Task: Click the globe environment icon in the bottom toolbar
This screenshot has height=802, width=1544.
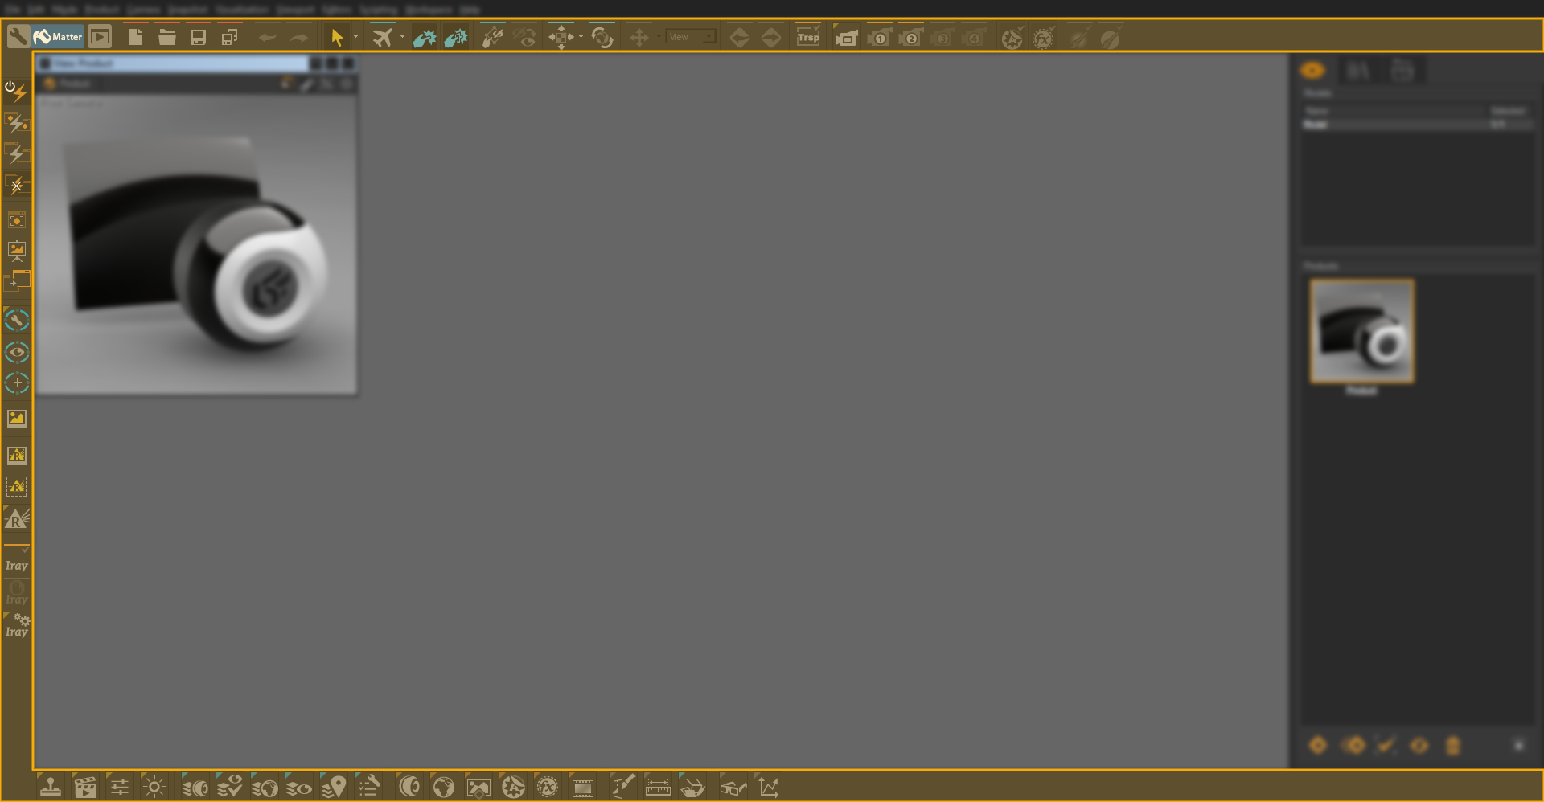Action: [445, 786]
